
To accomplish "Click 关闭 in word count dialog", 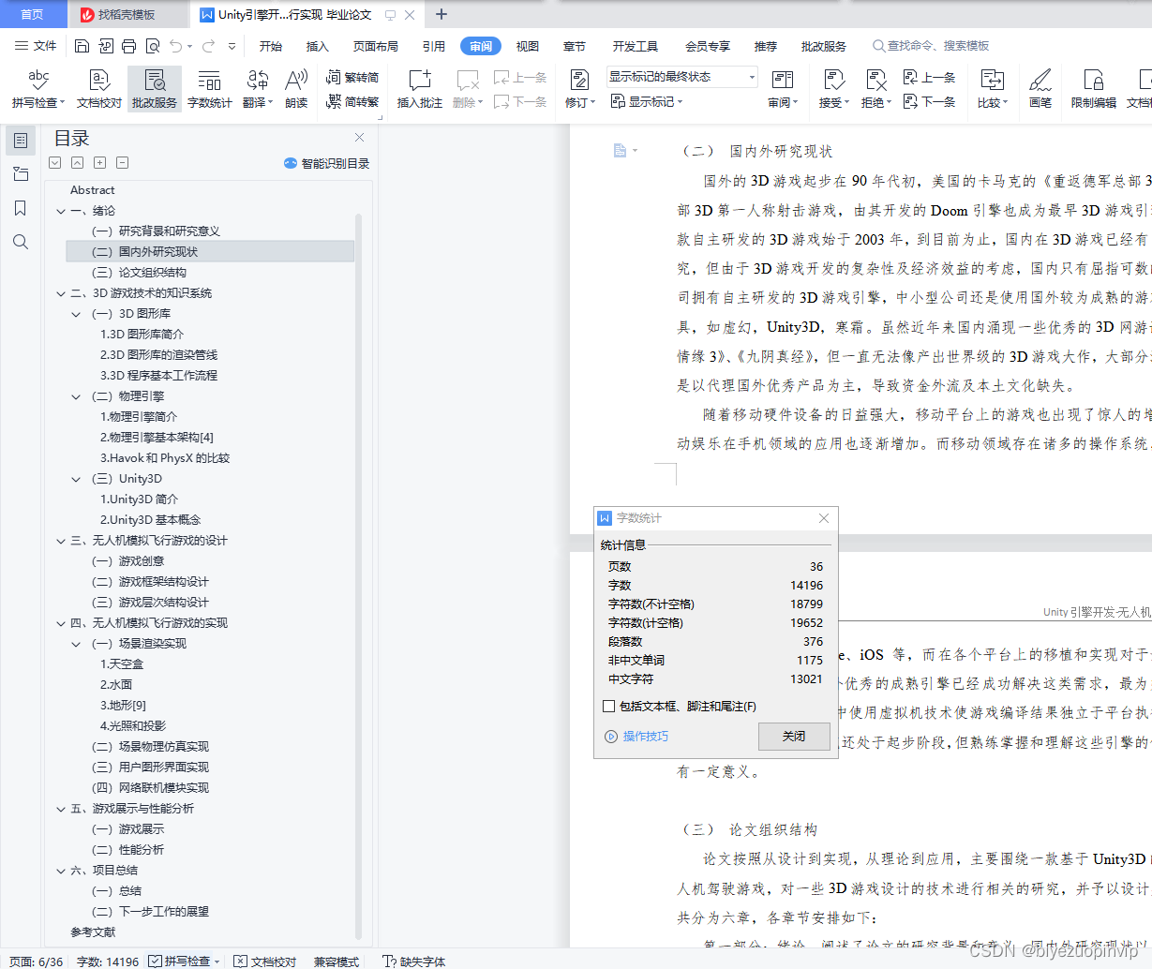I will point(794,737).
